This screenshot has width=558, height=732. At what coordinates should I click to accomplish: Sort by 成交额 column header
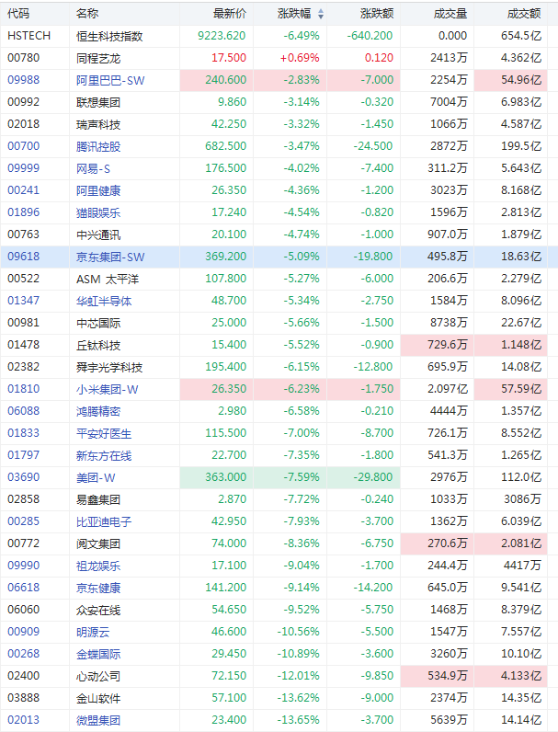[524, 14]
